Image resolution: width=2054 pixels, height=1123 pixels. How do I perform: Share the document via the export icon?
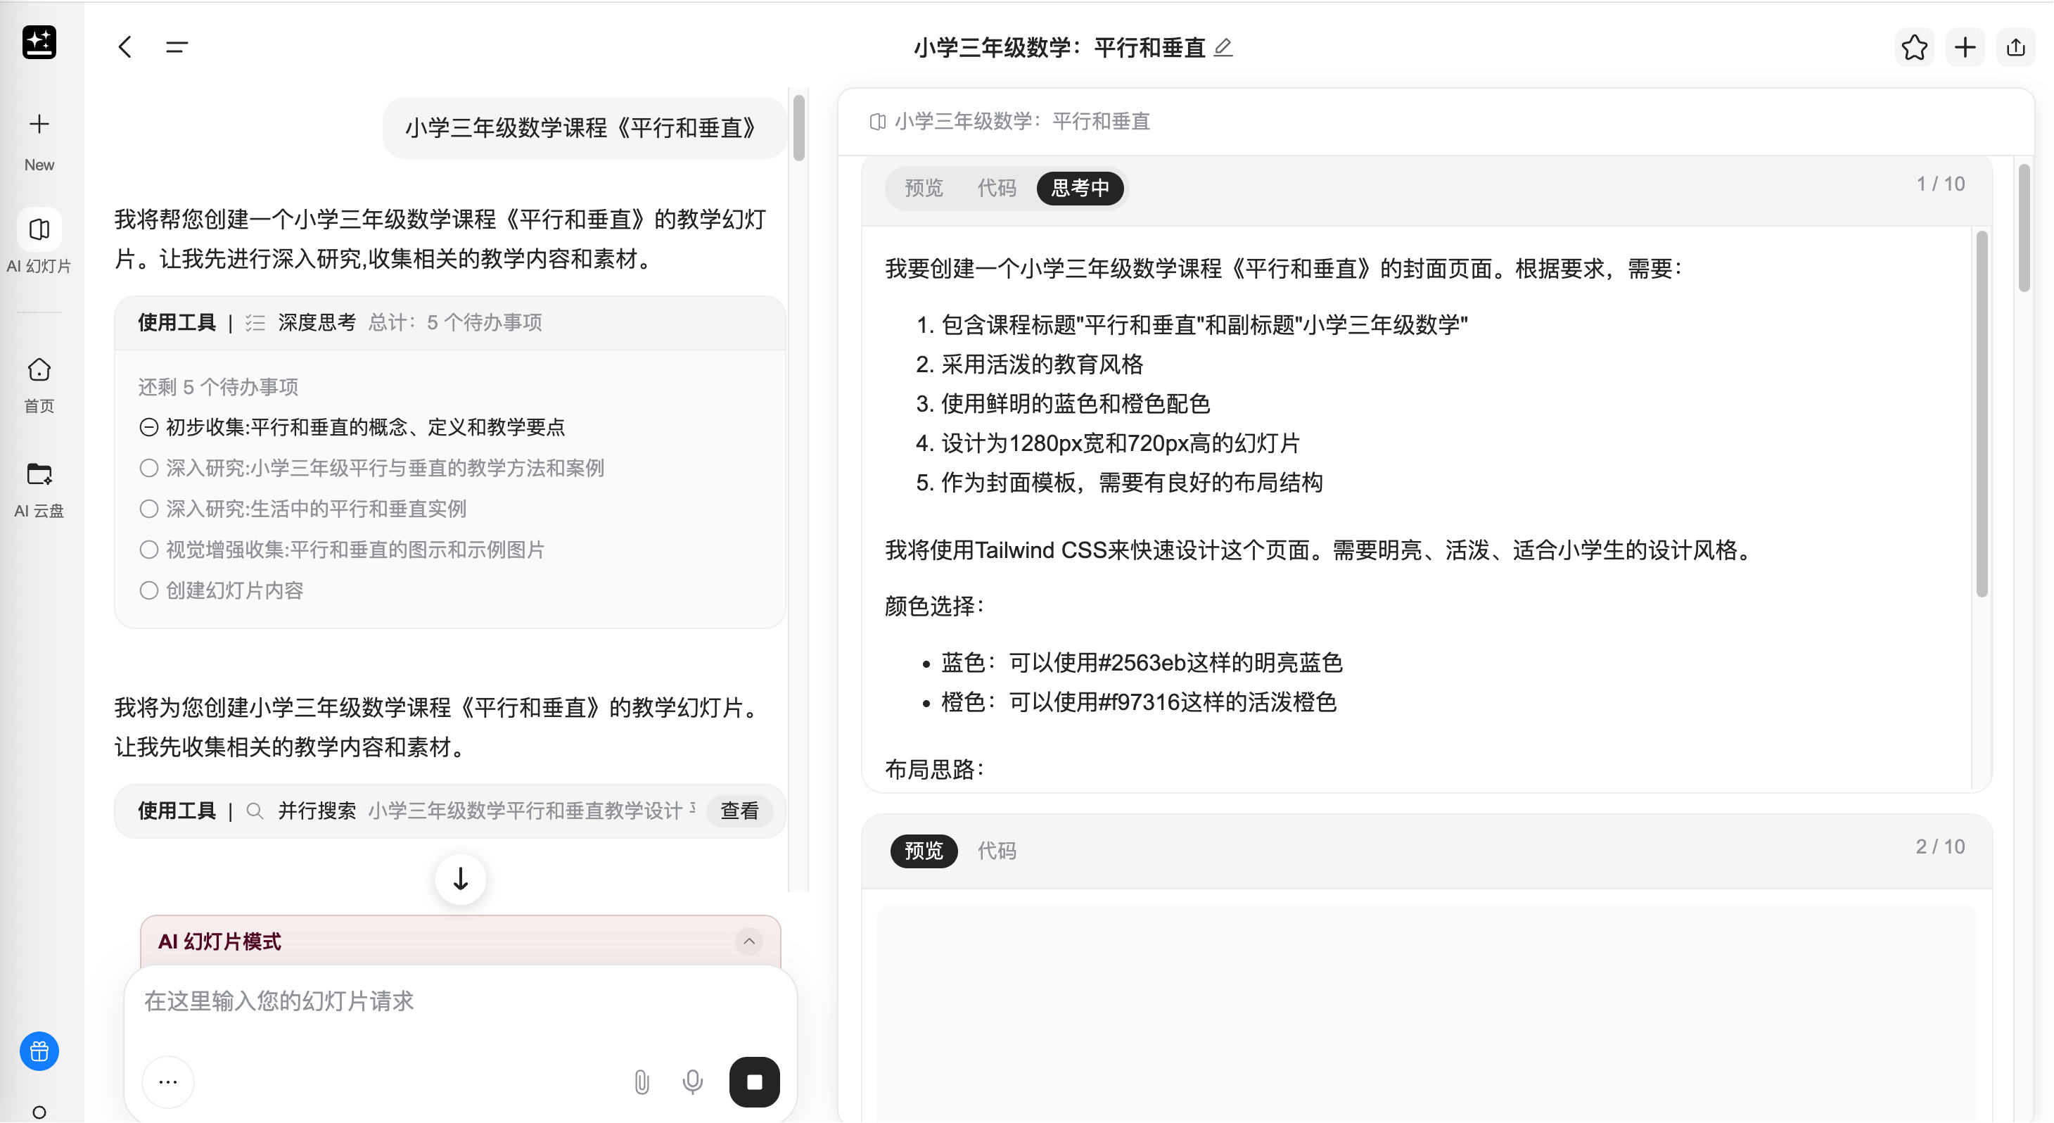2016,46
